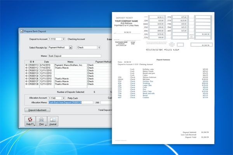Click the Allocation Memo text field
The height and width of the screenshot is (155, 233).
coord(71,103)
